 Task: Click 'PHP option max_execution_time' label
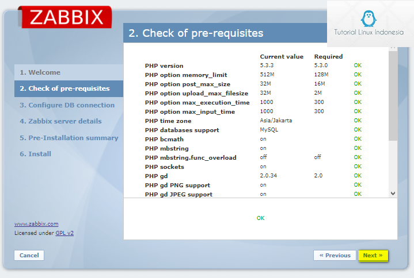point(197,103)
